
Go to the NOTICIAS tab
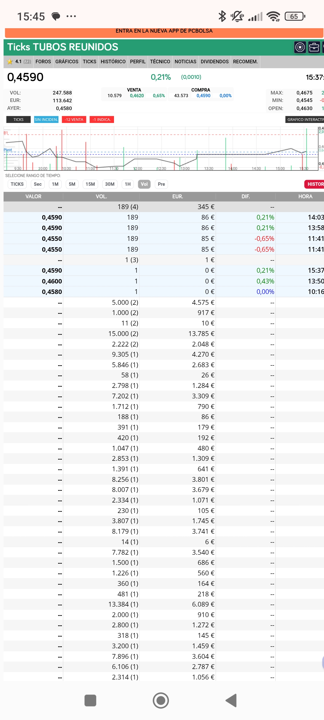coord(185,61)
